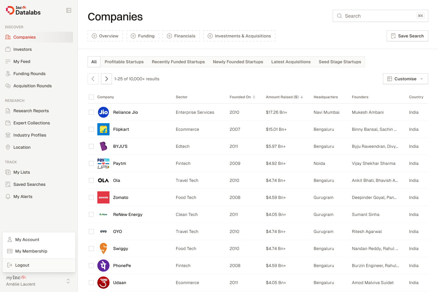Open Zomato logo icon

[103, 197]
